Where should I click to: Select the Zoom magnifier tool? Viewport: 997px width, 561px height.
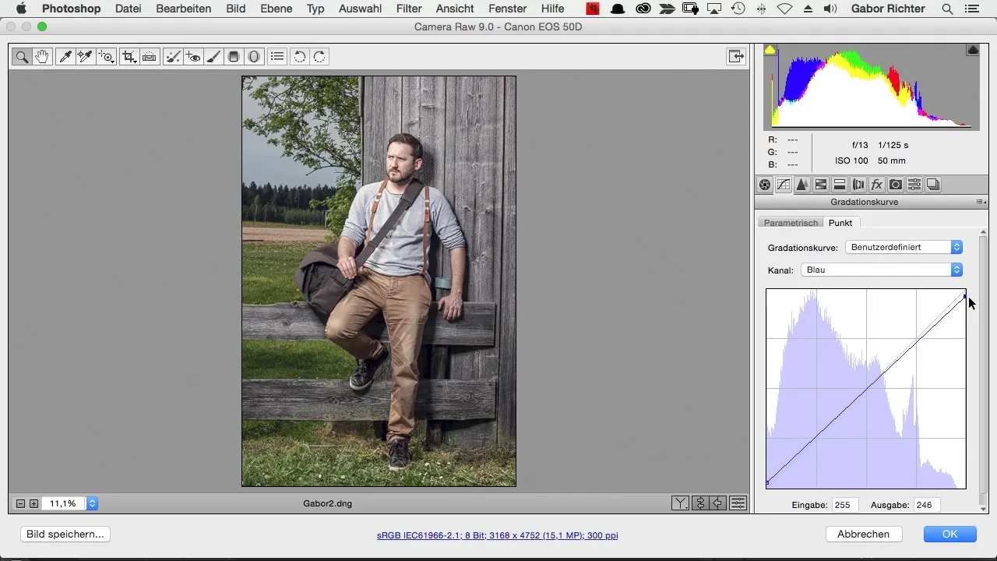point(22,57)
